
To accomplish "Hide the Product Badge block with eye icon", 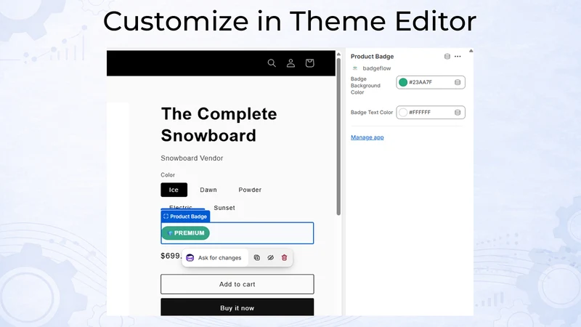I will [x=270, y=258].
